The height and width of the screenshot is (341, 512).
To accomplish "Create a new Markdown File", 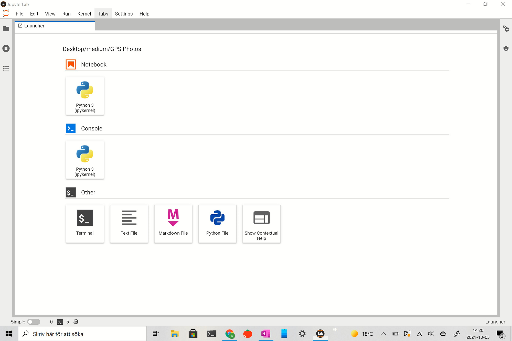I will pyautogui.click(x=173, y=224).
